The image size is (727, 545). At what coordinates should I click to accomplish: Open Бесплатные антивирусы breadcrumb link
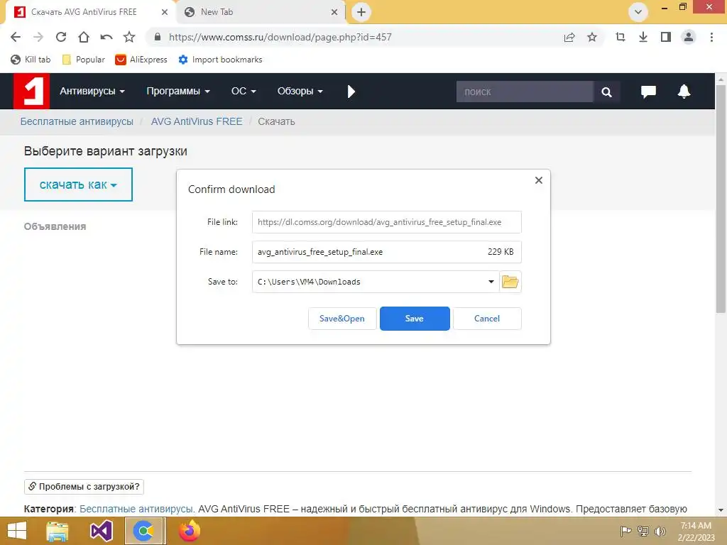pyautogui.click(x=77, y=121)
